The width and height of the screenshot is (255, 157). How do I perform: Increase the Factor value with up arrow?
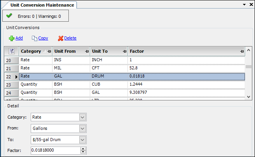(83, 149)
